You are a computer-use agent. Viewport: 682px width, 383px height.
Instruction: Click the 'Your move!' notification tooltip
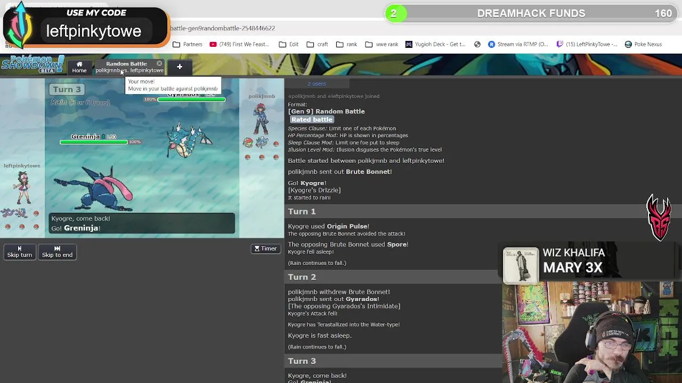click(x=173, y=85)
